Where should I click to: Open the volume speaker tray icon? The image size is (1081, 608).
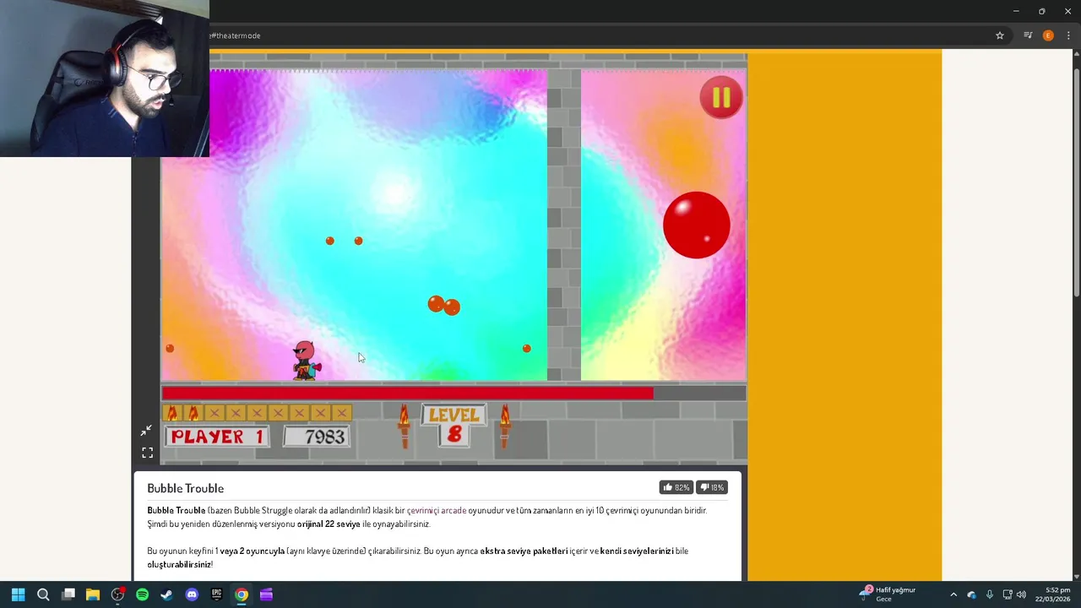tap(1022, 594)
